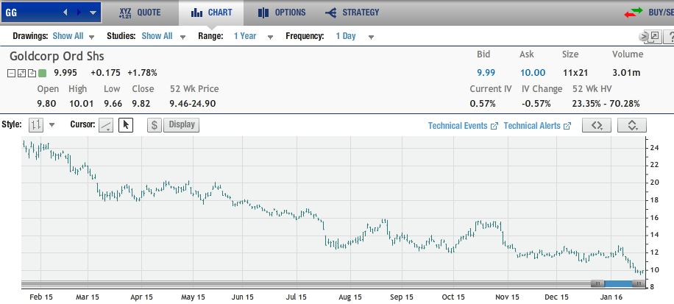Open the Options tab
Viewport: 674px width, 304px height.
(282, 13)
